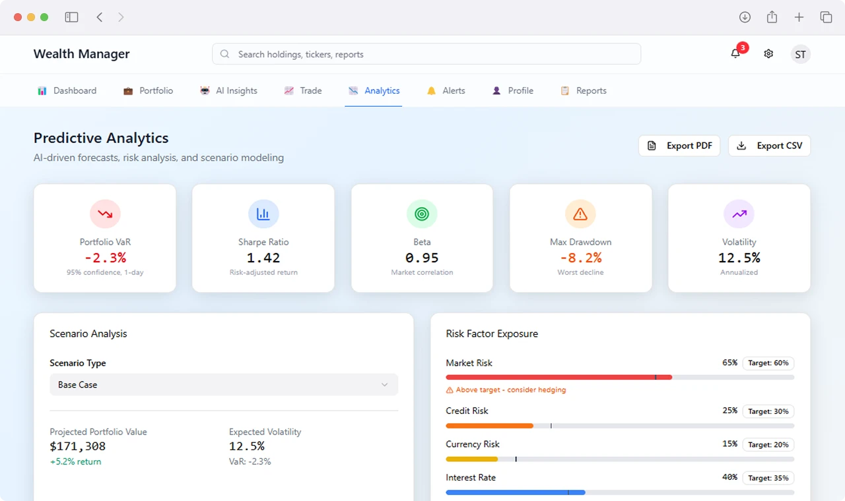Show the tab overview icon
This screenshot has height=501, width=845.
(826, 17)
